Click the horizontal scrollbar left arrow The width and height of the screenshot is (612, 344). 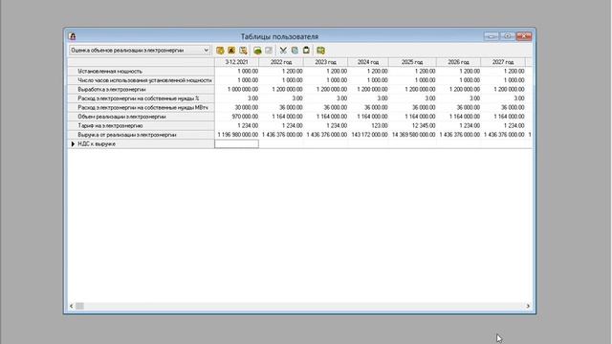[x=71, y=306]
